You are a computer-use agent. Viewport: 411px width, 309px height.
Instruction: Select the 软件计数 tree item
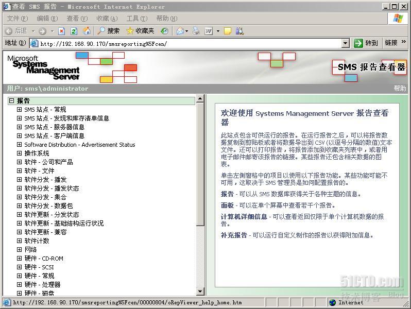tap(37, 241)
